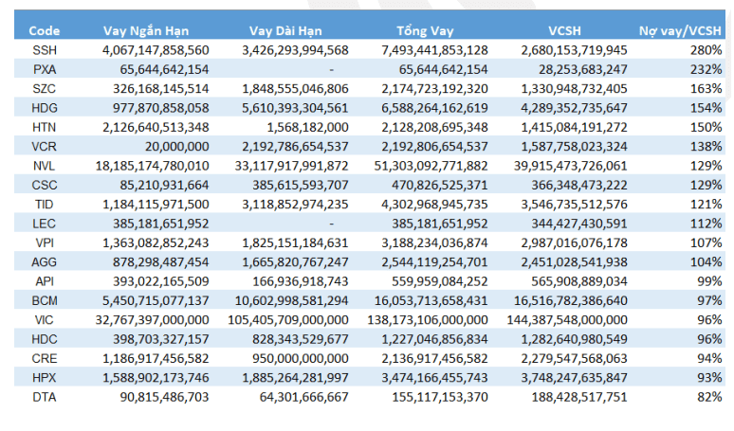This screenshot has width=734, height=431.
Task: Select value 4,067,147,858,560 in SSH row
Action: pos(156,50)
